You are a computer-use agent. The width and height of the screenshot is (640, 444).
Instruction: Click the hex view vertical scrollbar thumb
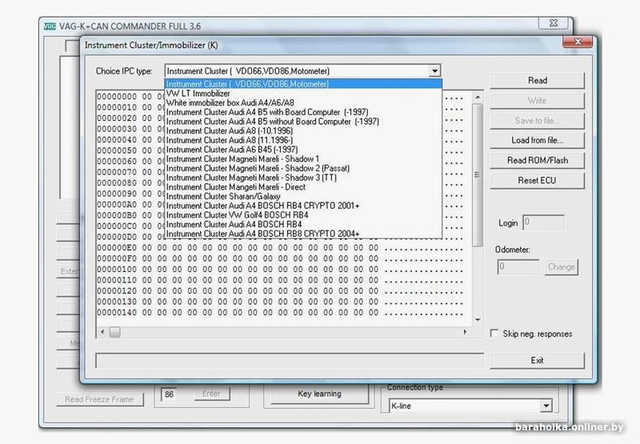pos(478,174)
